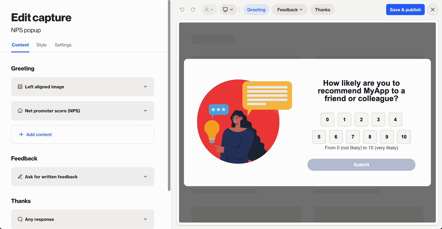Choose rating 10 in the survey
Screen dimensions: 442x229
(404, 137)
